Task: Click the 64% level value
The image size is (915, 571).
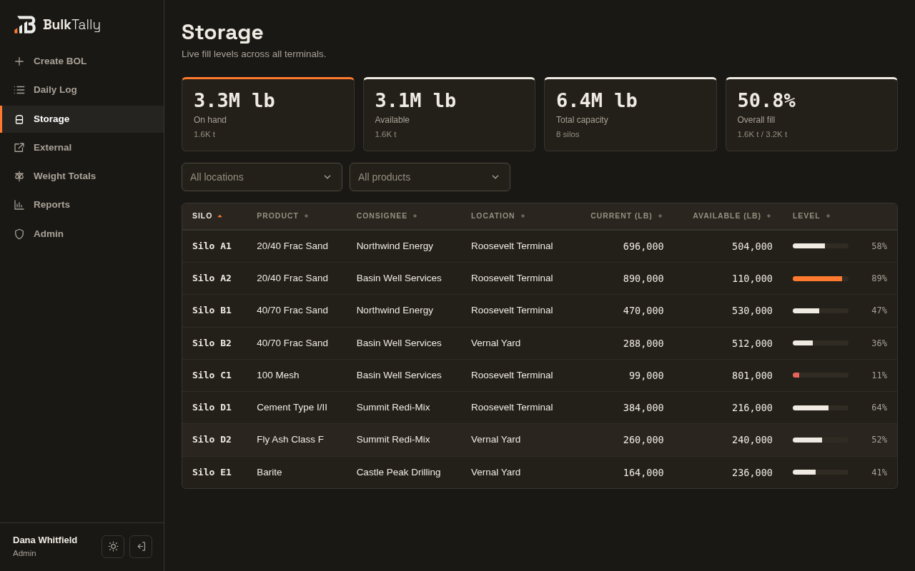Action: click(879, 408)
